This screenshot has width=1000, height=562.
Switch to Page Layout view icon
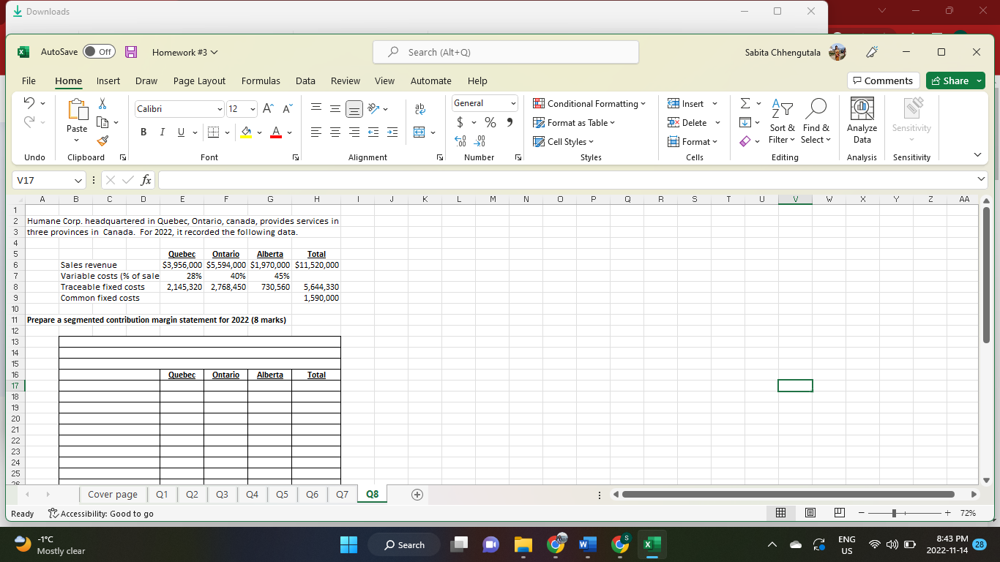pyautogui.click(x=812, y=513)
